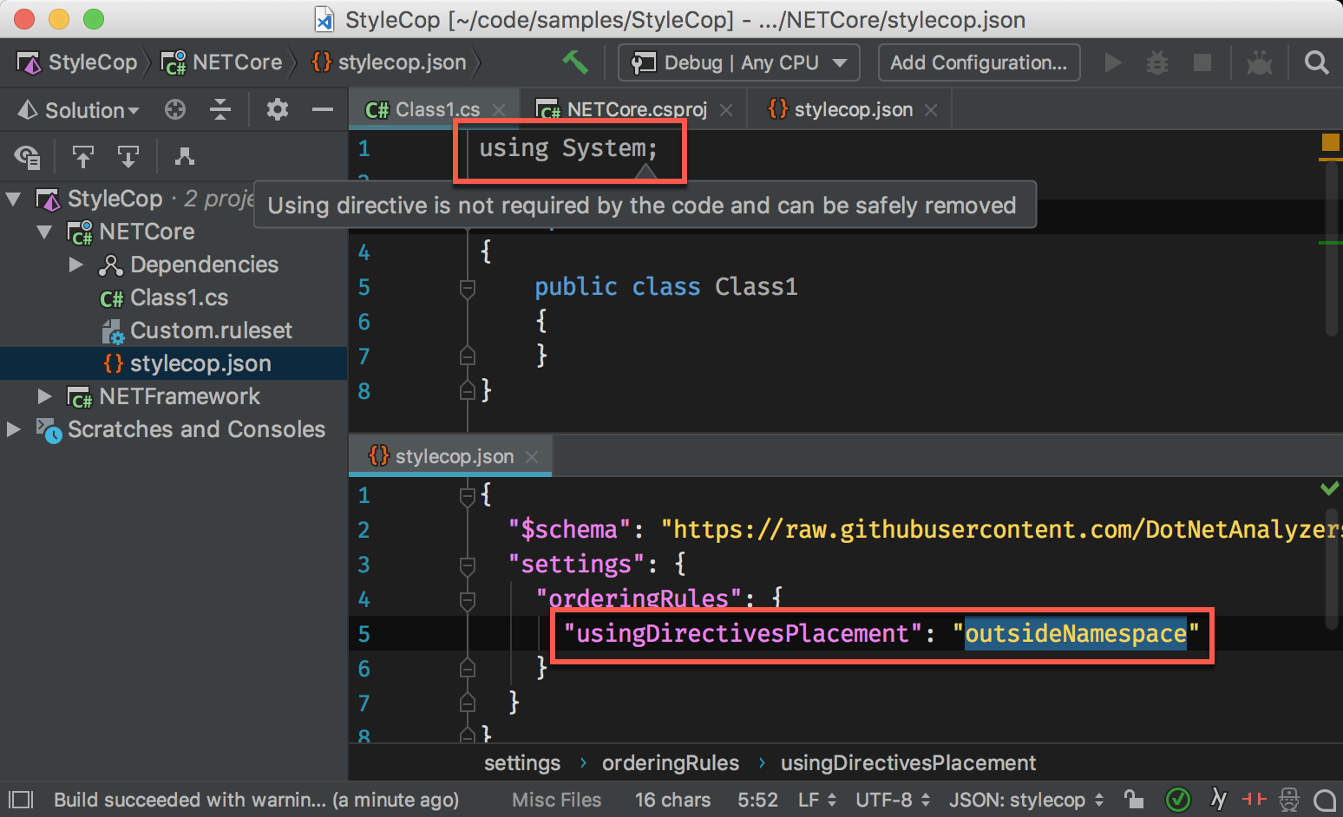Click the inspector hat (Hector) icon
The width and height of the screenshot is (1343, 817).
pyautogui.click(x=1290, y=800)
